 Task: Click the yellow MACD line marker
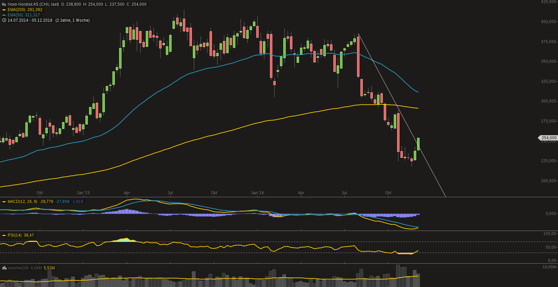coord(4,202)
